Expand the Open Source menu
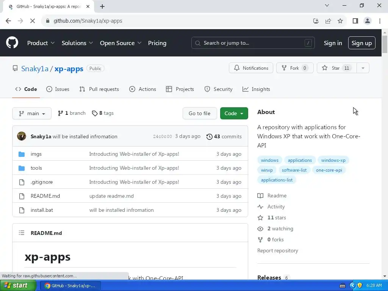The image size is (388, 291). pos(121,43)
